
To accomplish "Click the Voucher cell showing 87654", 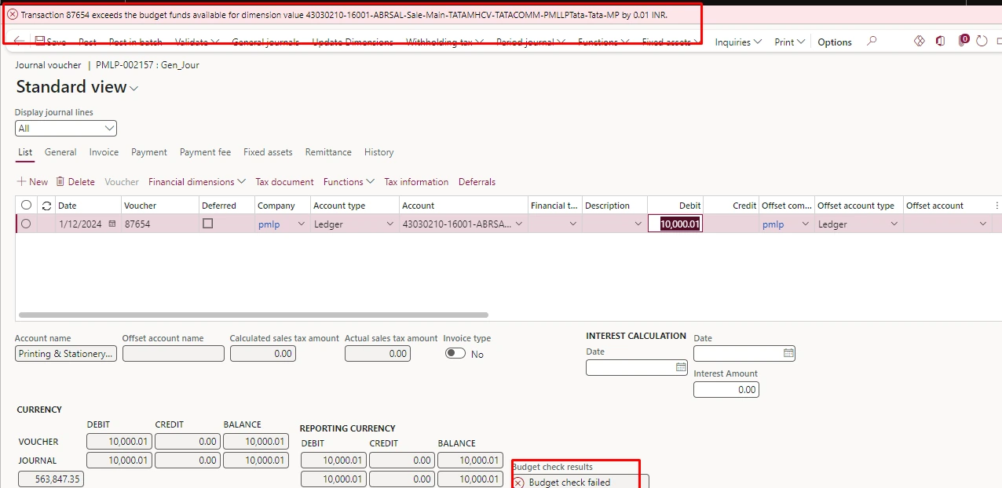I will coord(159,224).
